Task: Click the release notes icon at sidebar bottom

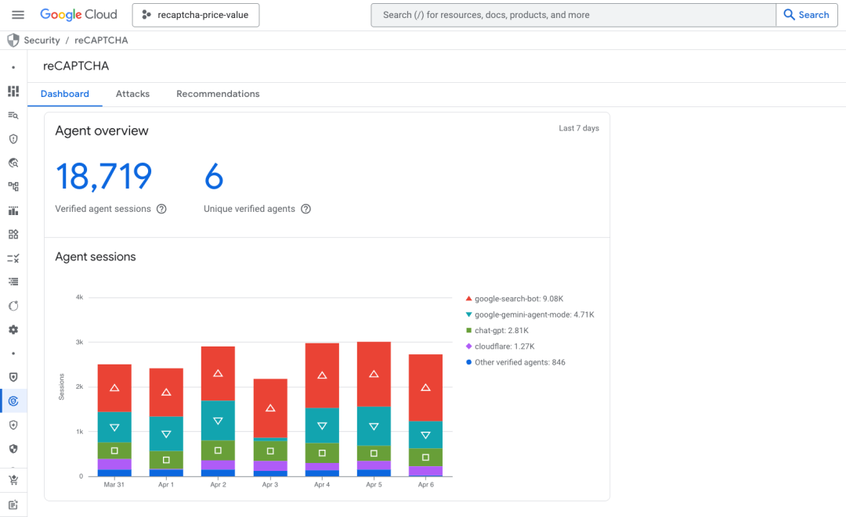Action: [13, 504]
